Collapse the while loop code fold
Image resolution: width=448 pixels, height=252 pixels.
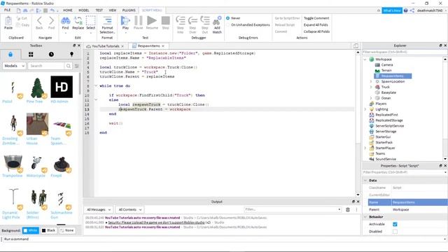(x=96, y=85)
